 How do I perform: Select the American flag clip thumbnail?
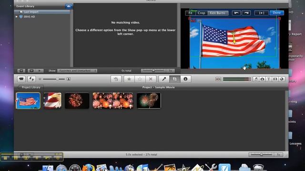pos(28,101)
